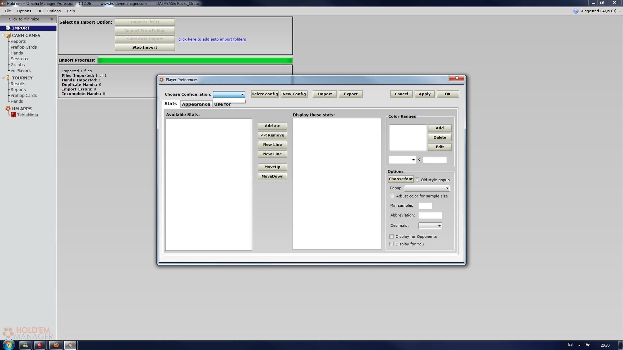This screenshot has height=350, width=623.
Task: Select the Stats tab
Action: point(171,103)
